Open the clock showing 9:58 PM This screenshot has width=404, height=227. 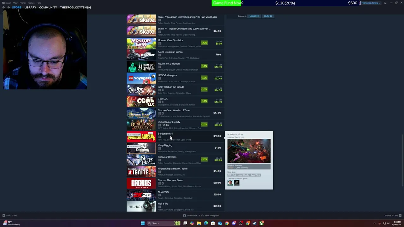(397, 223)
